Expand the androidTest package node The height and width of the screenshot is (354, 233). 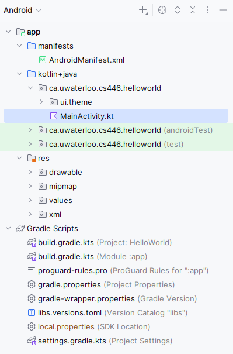click(30, 130)
